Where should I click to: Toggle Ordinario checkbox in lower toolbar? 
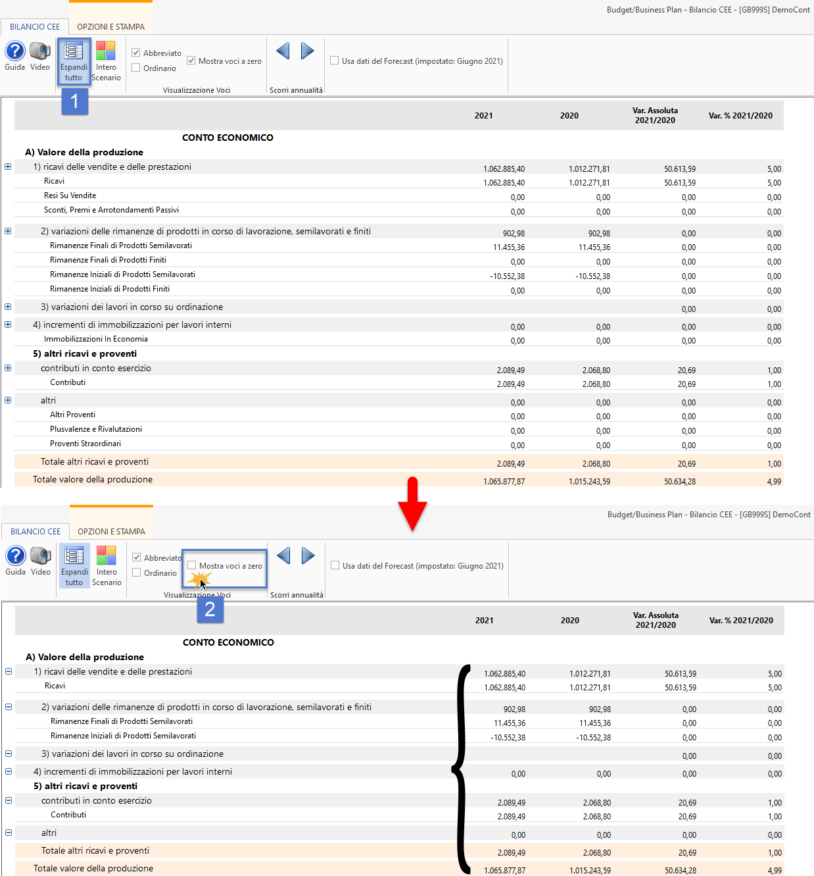click(x=137, y=573)
